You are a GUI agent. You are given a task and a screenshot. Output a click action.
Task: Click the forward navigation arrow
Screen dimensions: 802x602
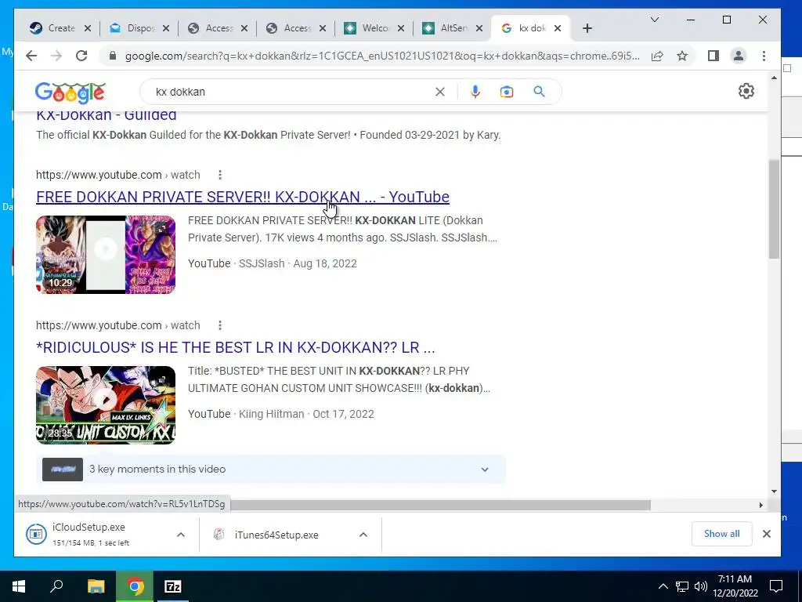pos(56,56)
